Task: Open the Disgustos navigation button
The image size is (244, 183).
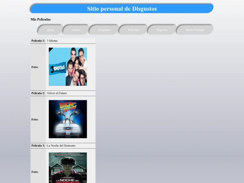Action: click(x=104, y=30)
